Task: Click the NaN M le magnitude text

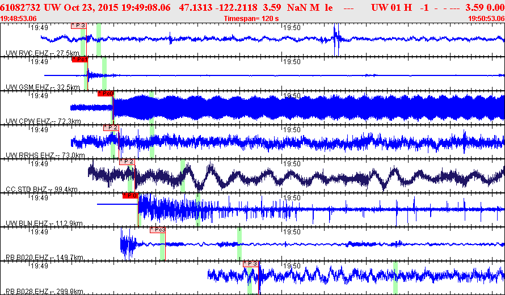Action: point(310,8)
